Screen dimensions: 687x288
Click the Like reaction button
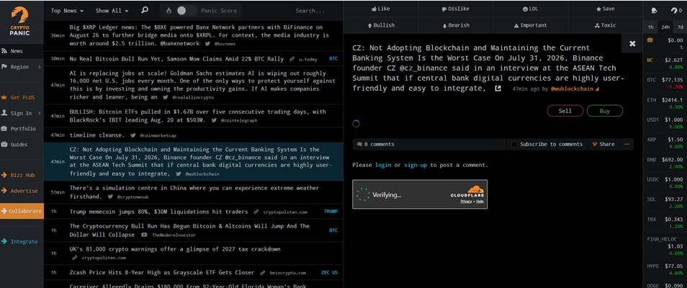pos(380,9)
